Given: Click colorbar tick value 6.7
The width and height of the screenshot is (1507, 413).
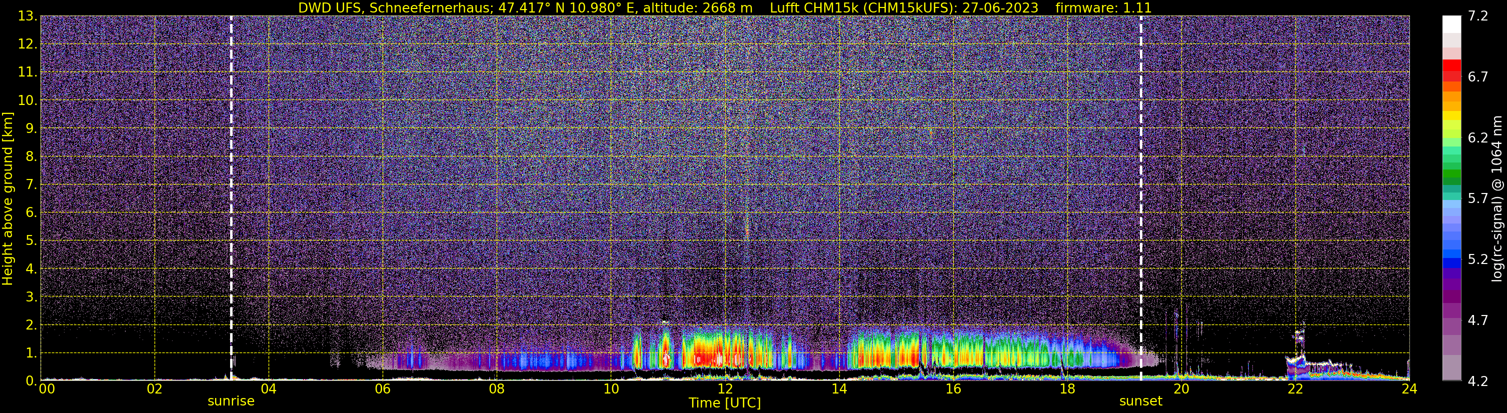Looking at the screenshot, I should coord(1478,77).
